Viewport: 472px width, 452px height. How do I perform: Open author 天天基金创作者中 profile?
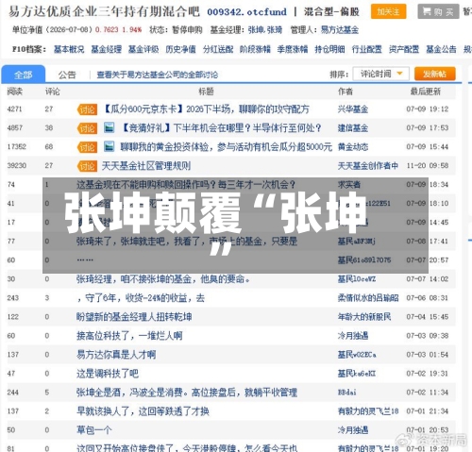click(x=368, y=166)
